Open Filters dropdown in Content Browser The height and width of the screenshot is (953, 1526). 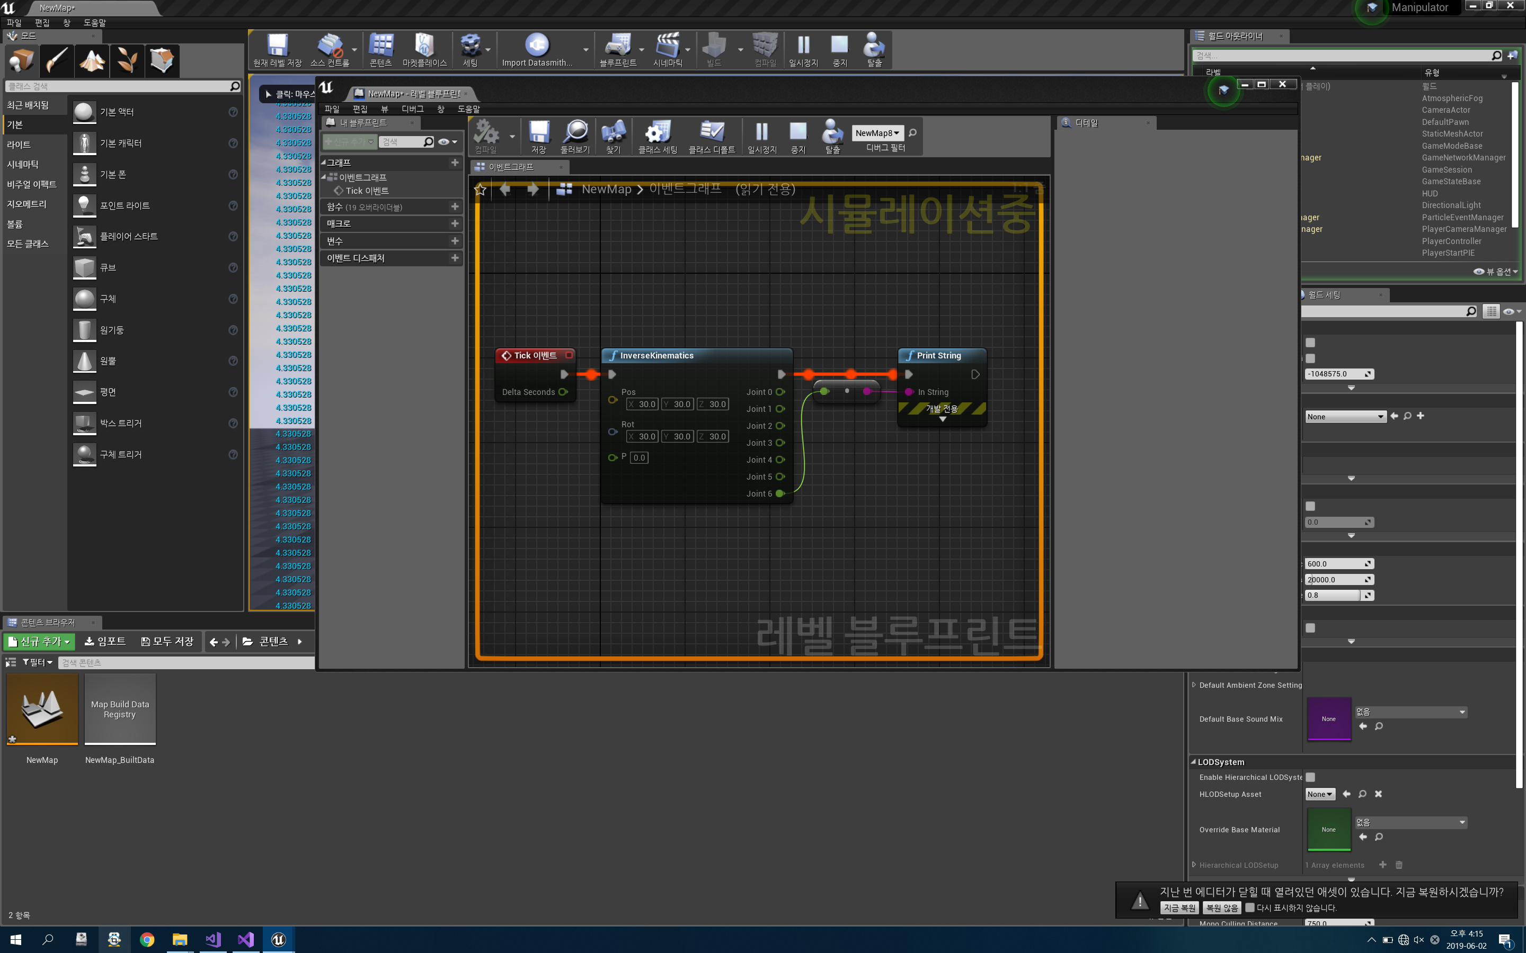[37, 662]
